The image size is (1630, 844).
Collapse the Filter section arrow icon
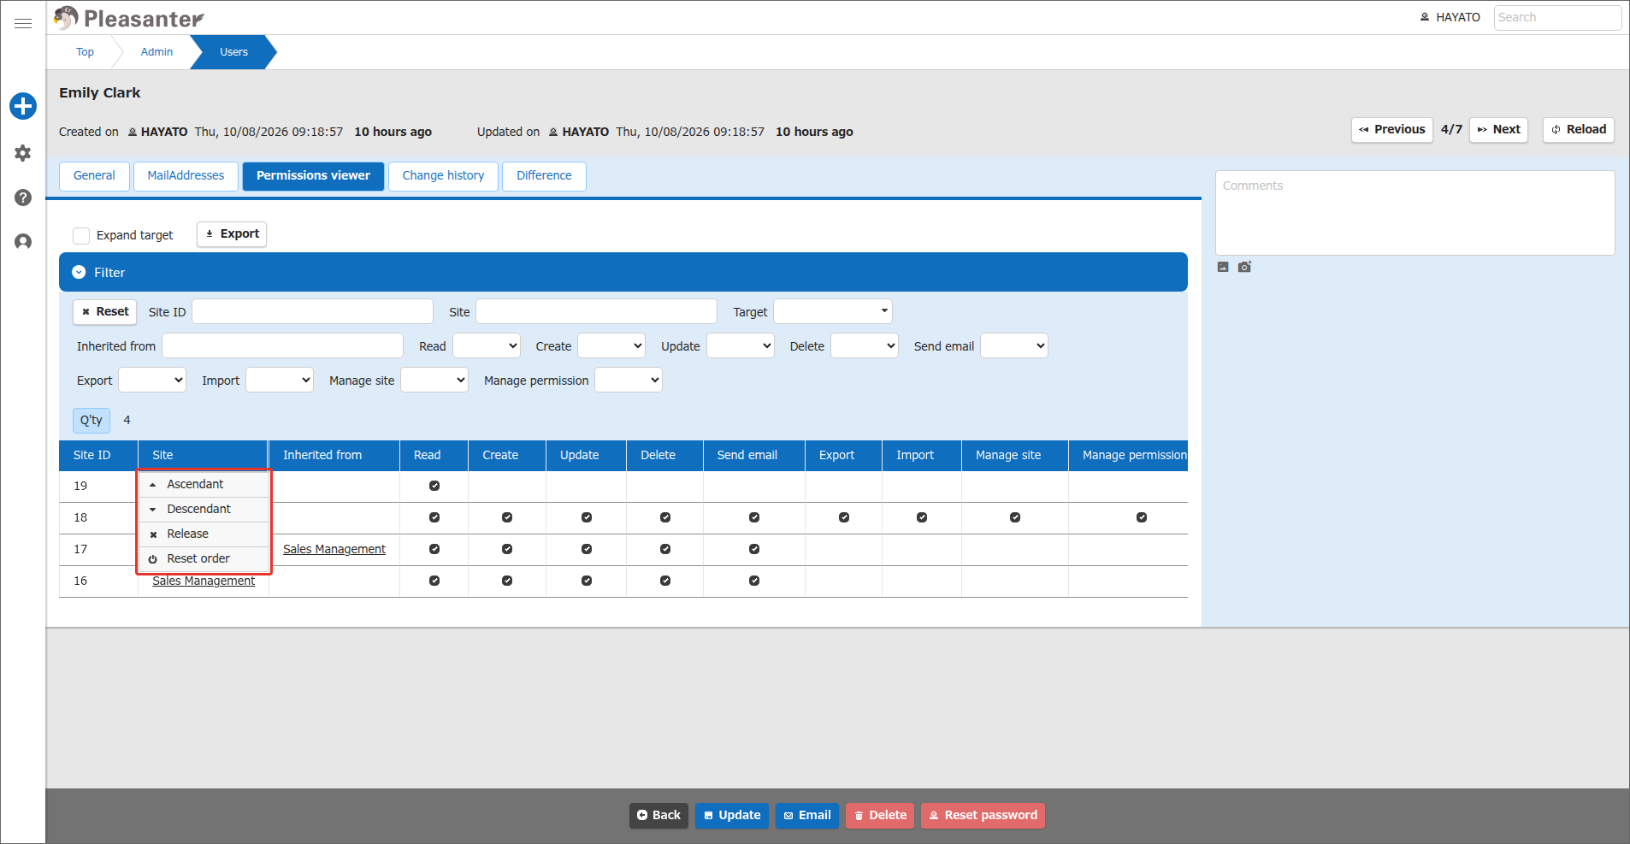[79, 272]
